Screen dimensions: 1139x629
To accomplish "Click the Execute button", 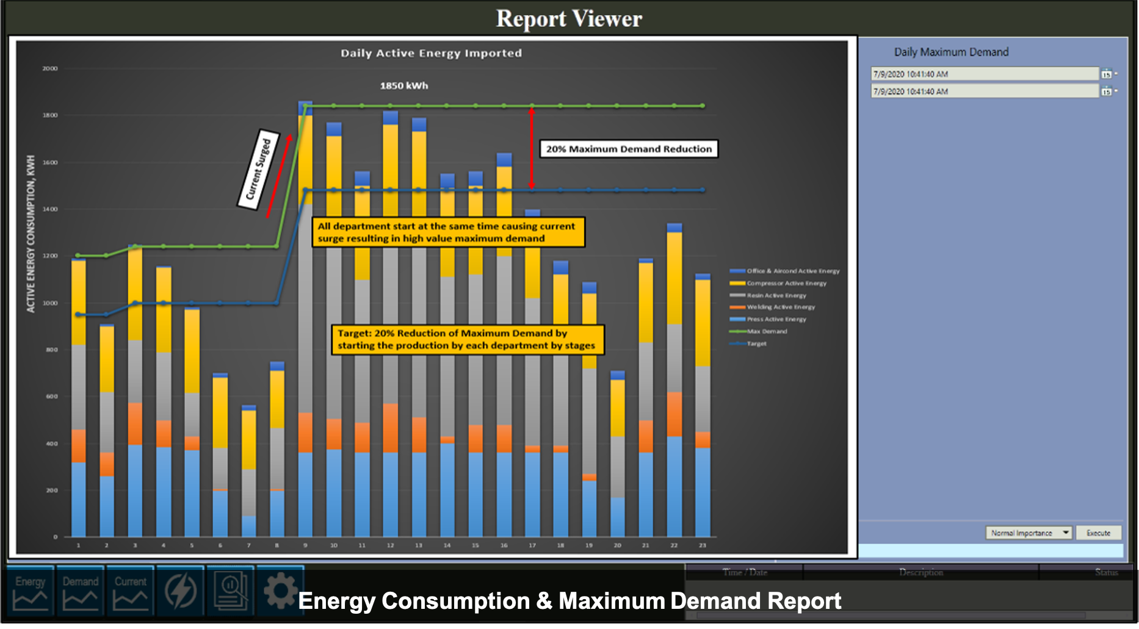I will click(1099, 533).
